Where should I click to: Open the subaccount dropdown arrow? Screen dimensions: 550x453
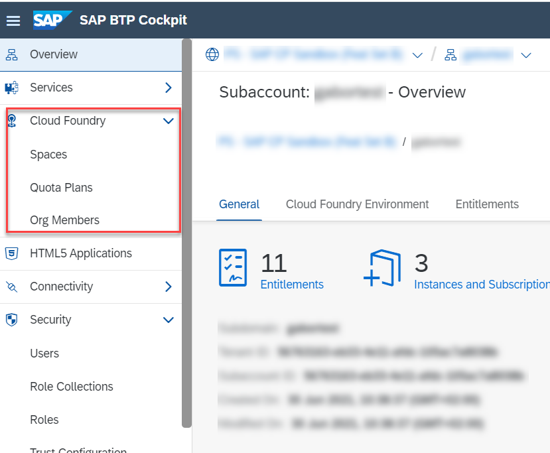click(x=526, y=56)
